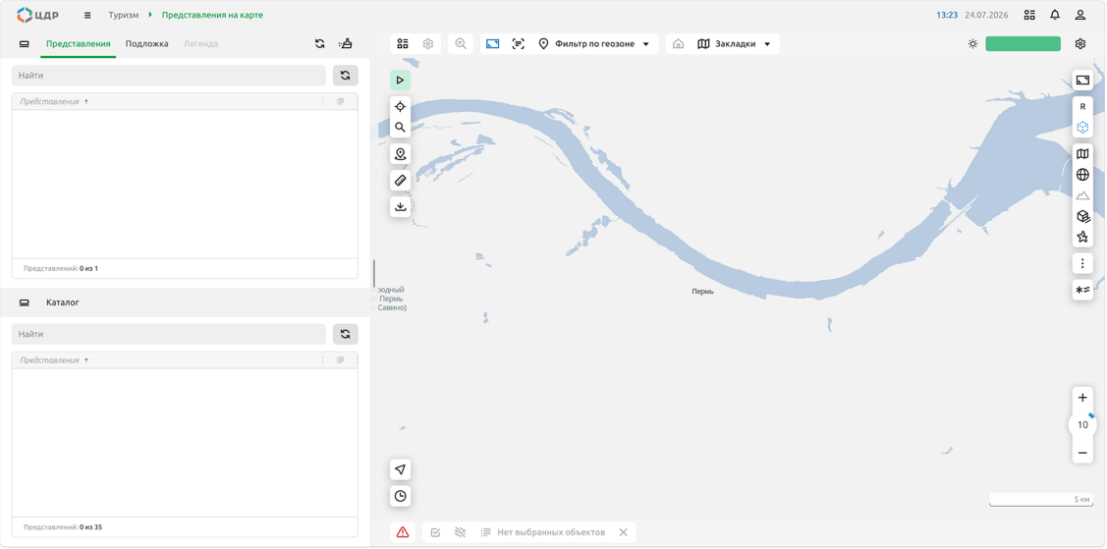
Task: Click the asterisk-equals button on the map
Action: pos(1082,290)
